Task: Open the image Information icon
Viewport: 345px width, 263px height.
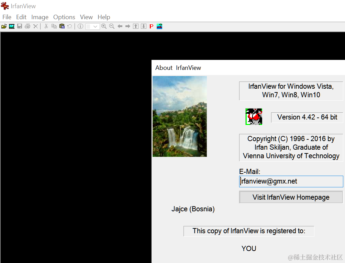Action: coord(80,26)
